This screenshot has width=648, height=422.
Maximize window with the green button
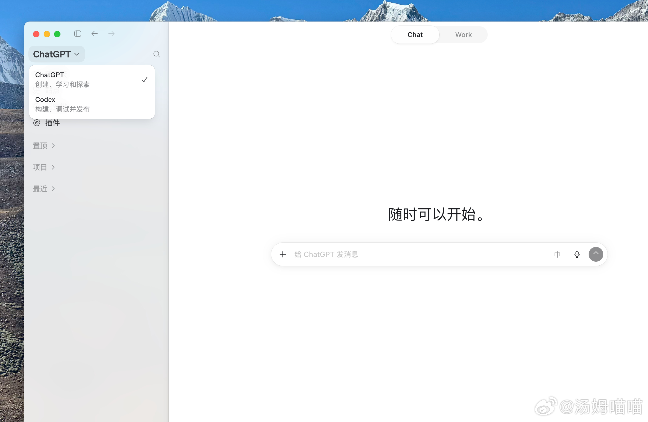(57, 34)
